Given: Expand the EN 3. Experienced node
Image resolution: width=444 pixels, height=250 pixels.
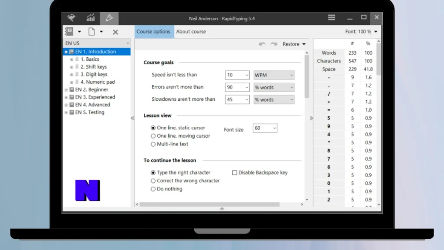Looking at the screenshot, I should 66,98.
